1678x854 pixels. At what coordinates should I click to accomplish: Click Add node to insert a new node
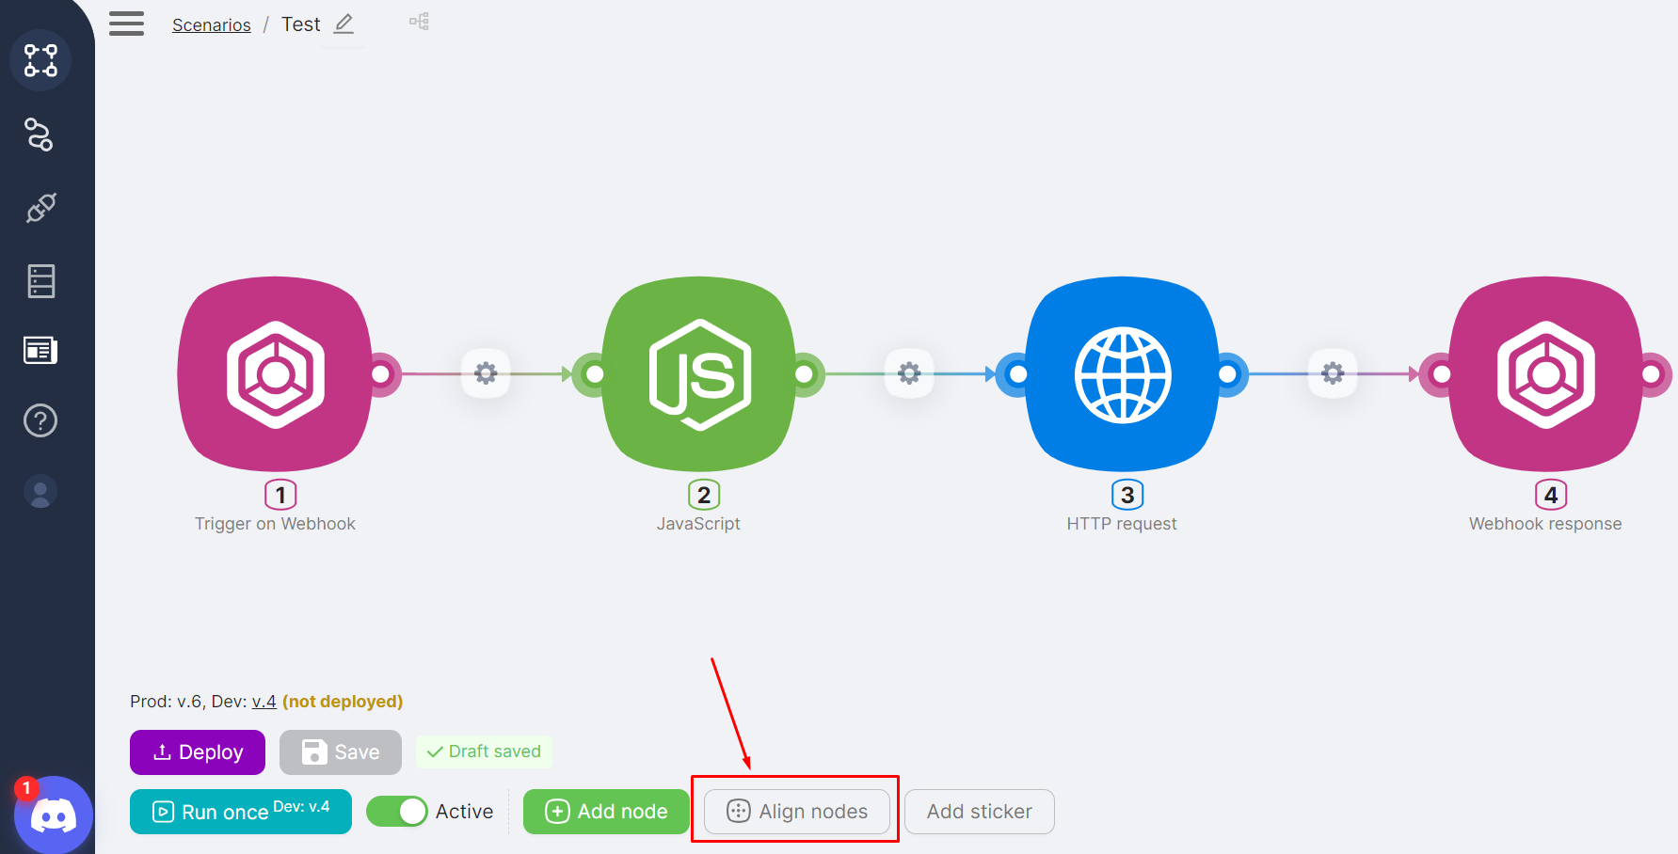pyautogui.click(x=605, y=811)
